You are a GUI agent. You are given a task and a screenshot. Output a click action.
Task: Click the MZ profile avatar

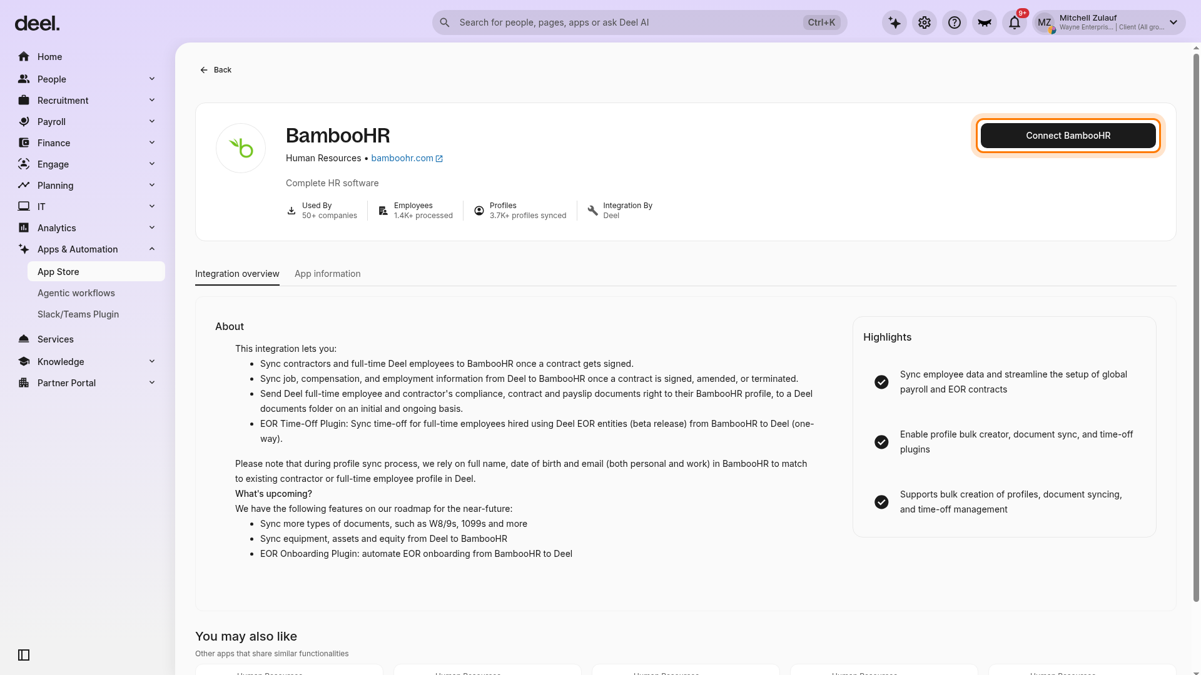click(1045, 23)
